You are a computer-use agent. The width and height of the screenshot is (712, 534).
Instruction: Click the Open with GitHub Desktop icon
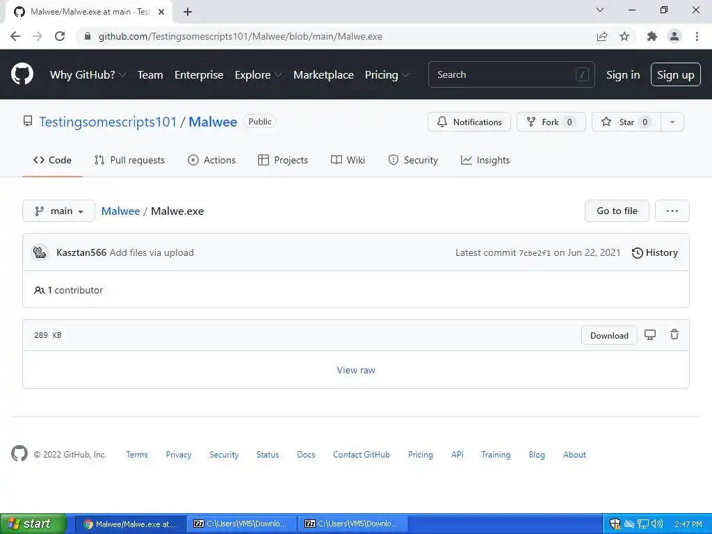(650, 335)
